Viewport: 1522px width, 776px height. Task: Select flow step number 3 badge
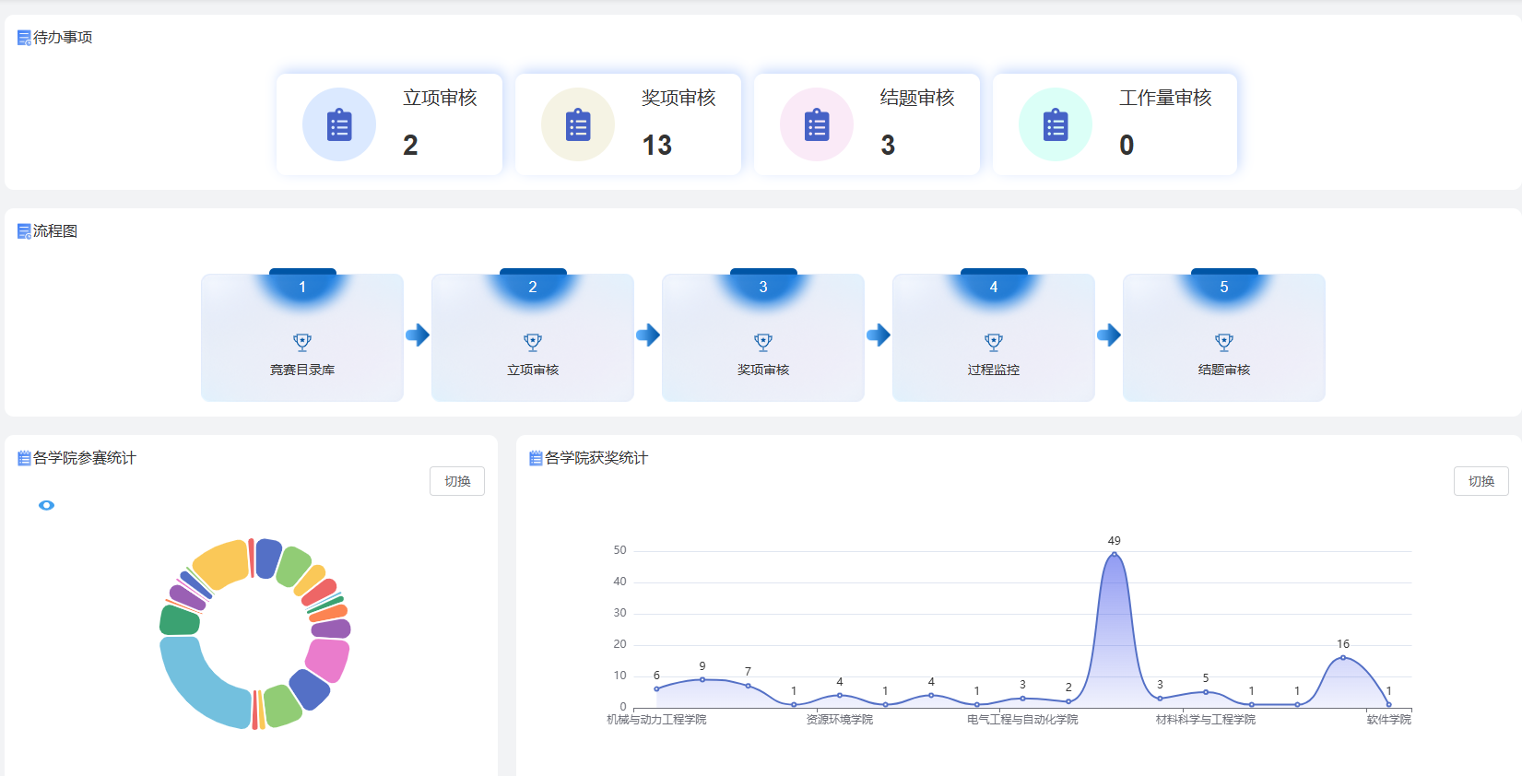[x=763, y=287]
